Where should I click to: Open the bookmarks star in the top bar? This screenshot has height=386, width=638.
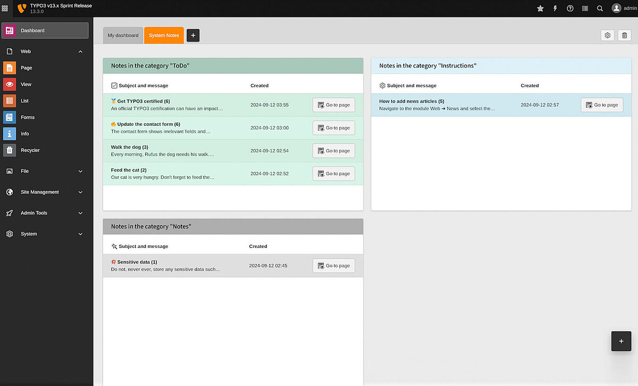click(540, 8)
